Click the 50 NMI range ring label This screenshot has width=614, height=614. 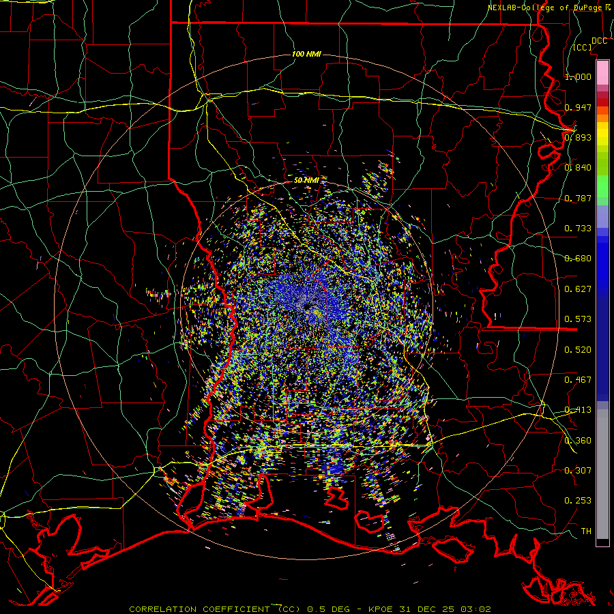306,181
